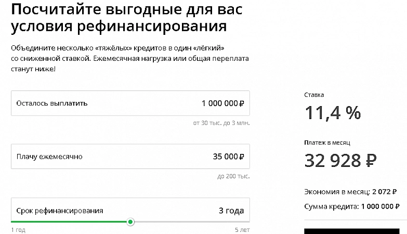This screenshot has height=234, width=407.
Task: Click the "Срок рефинансирования" field label
Action: coord(60,211)
